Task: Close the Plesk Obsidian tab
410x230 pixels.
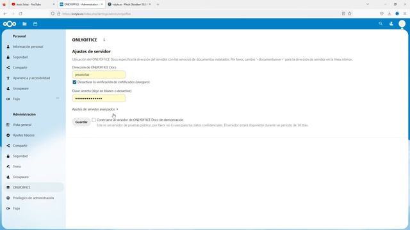Action: point(150,4)
